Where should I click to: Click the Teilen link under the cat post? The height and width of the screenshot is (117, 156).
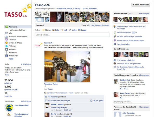71,93
